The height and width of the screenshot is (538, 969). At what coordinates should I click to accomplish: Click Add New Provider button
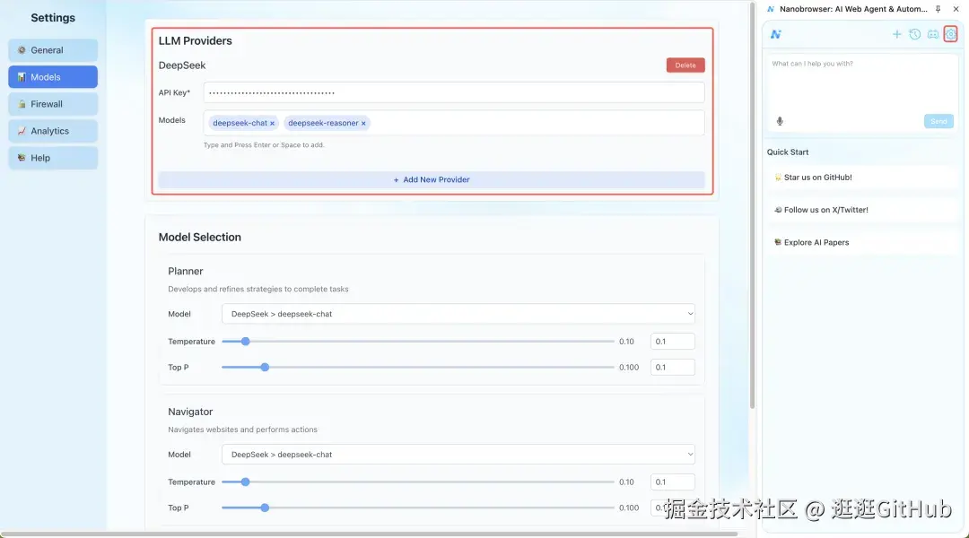click(432, 179)
